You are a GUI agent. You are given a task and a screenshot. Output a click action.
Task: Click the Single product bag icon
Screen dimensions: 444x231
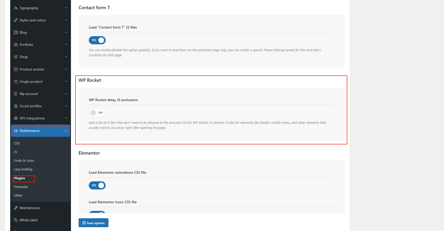pyautogui.click(x=16, y=81)
